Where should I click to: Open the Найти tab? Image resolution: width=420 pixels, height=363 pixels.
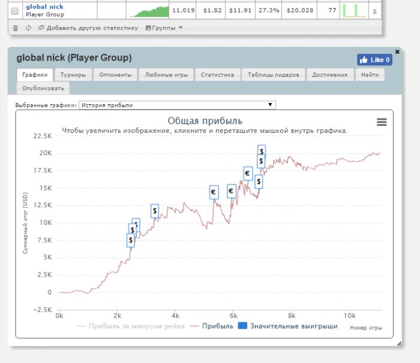point(370,75)
